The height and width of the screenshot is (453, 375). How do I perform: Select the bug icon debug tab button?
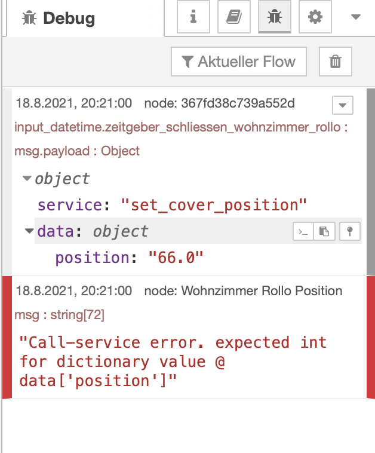click(x=274, y=17)
